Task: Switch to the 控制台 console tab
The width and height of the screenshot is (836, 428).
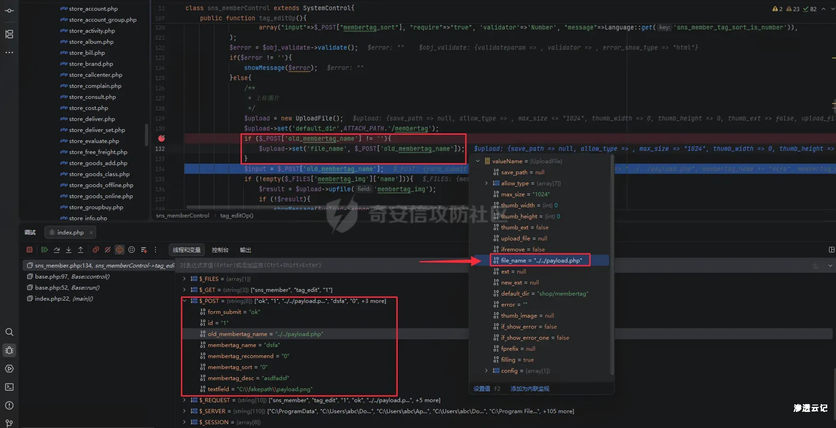Action: click(220, 250)
